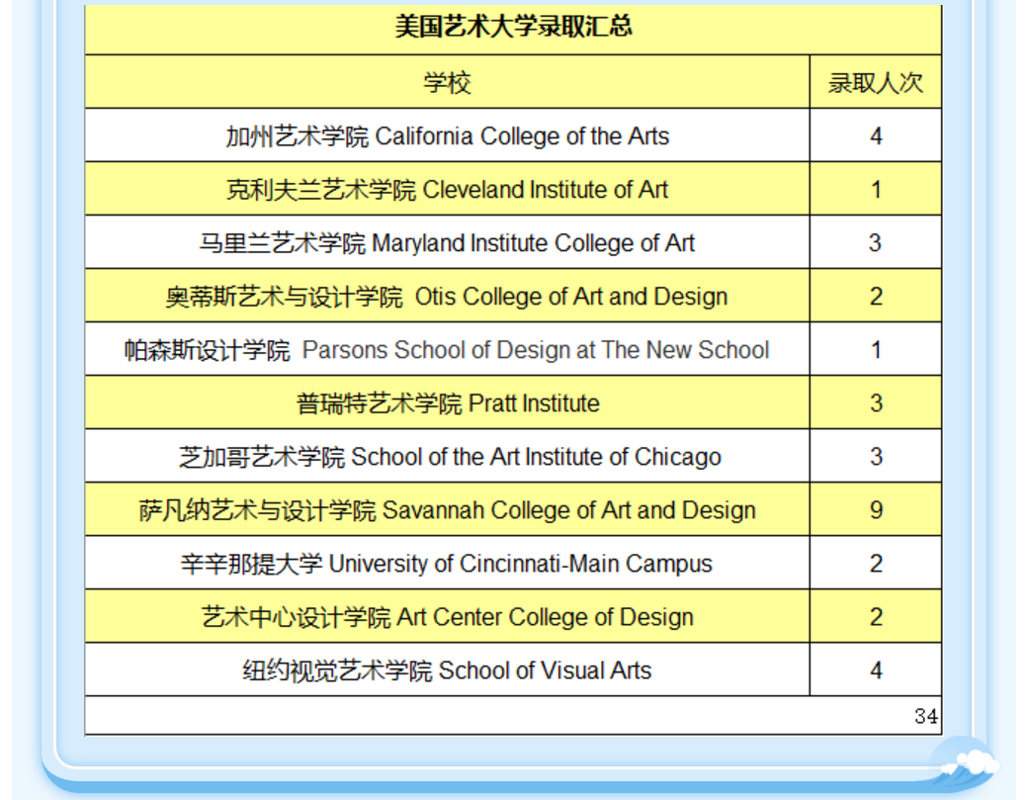Click the Cleveland Institute of Art cell
The image size is (1028, 800).
[447, 190]
